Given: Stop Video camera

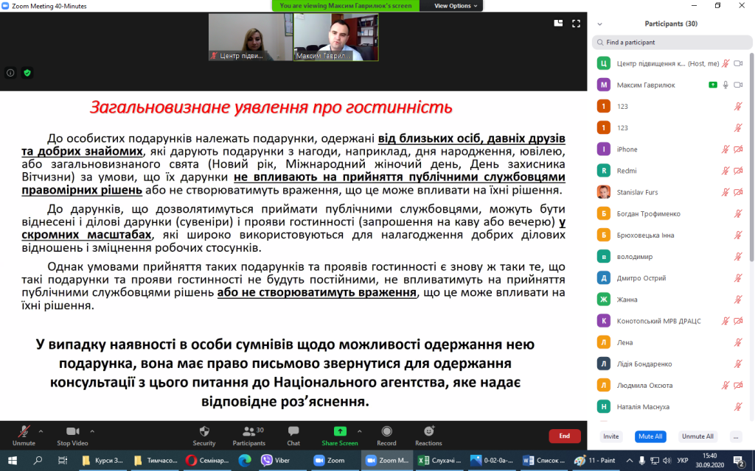Looking at the screenshot, I should click(72, 432).
